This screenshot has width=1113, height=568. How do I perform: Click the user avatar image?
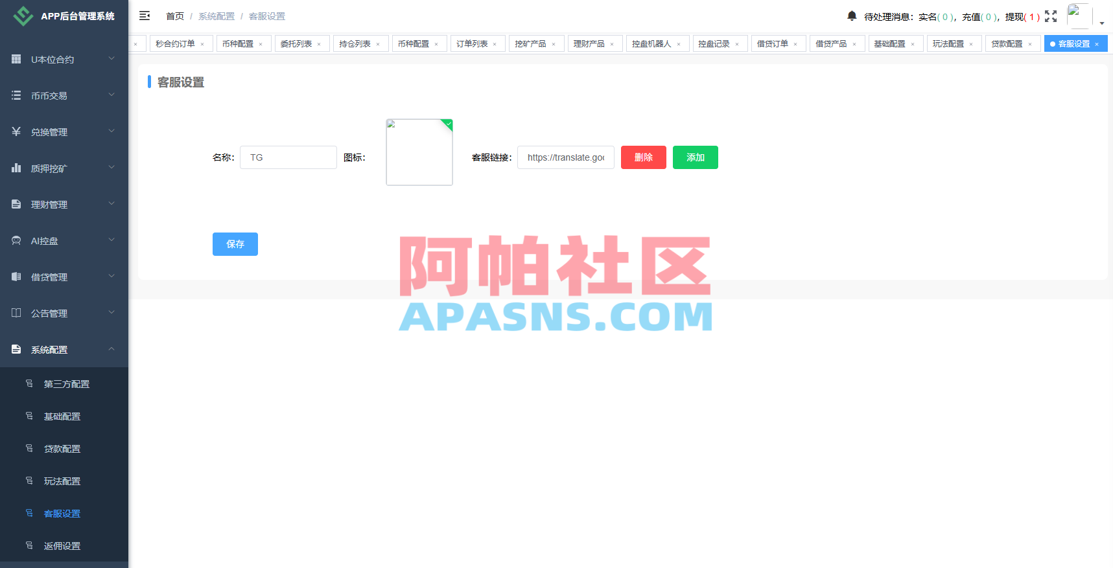(x=1079, y=16)
